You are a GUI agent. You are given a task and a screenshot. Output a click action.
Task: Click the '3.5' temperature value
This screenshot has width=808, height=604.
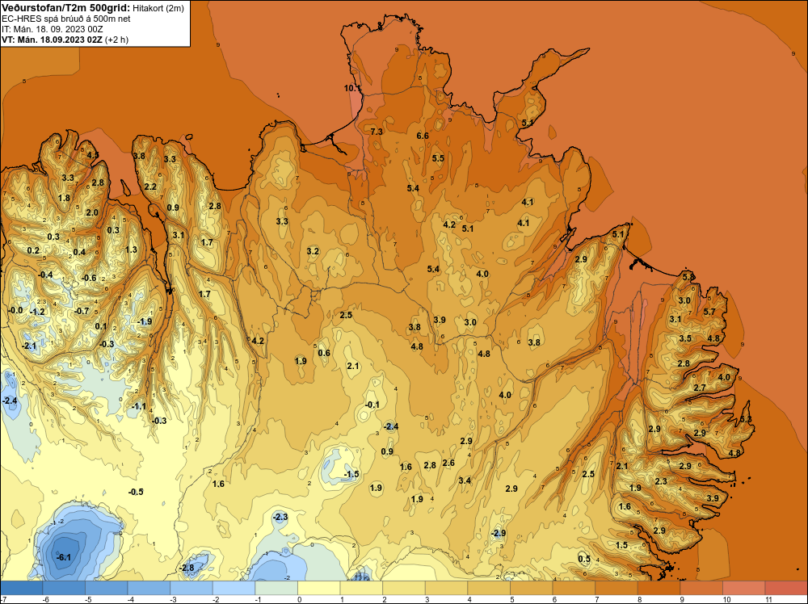pos(685,339)
